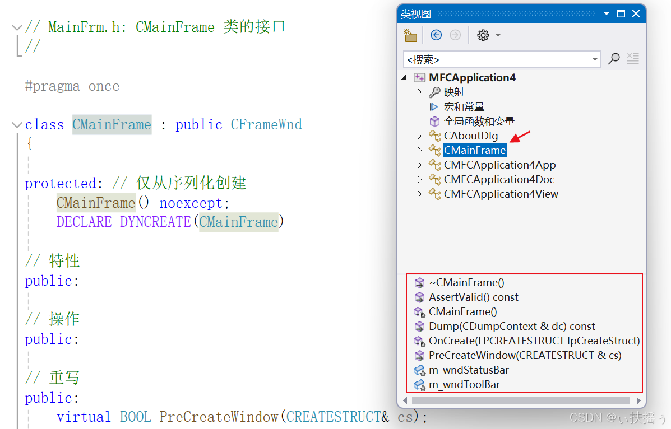This screenshot has height=429, width=671.
Task: Click the m_wndStatusBar field icon
Action: point(419,370)
